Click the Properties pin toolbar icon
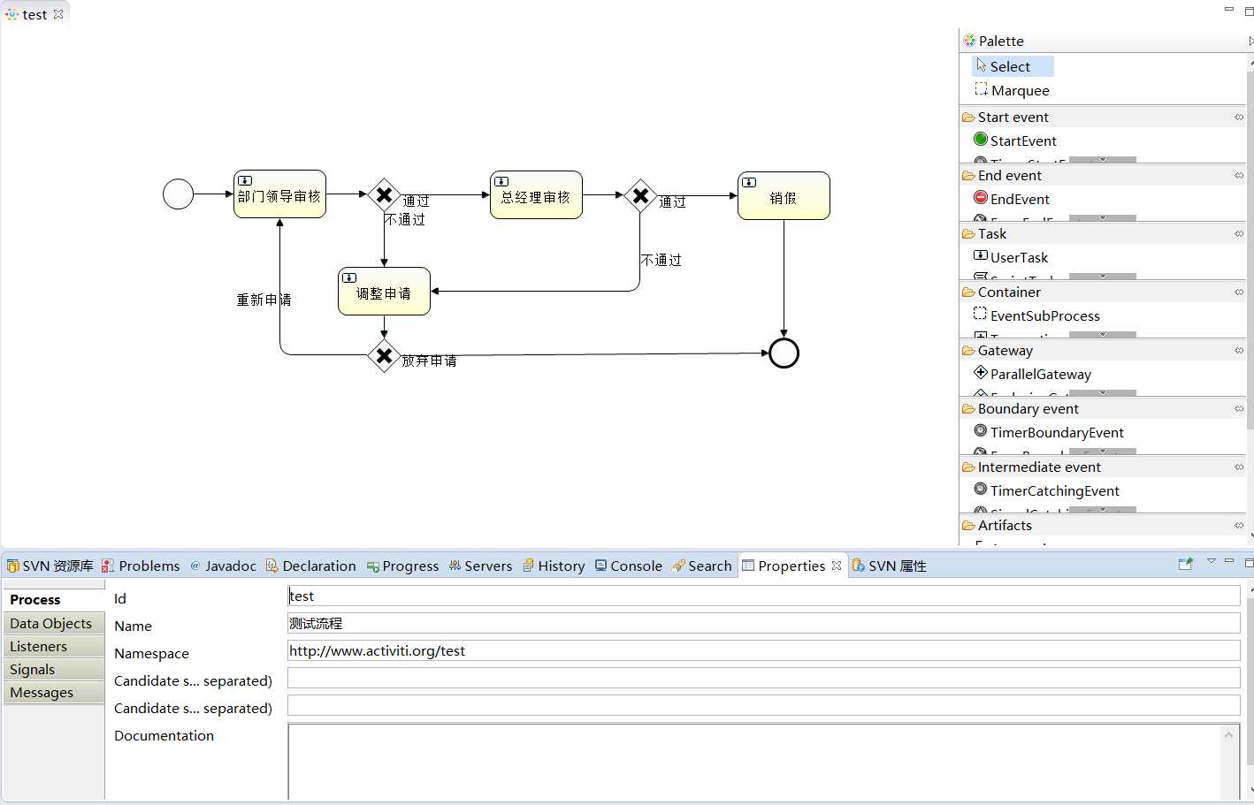 [1186, 564]
